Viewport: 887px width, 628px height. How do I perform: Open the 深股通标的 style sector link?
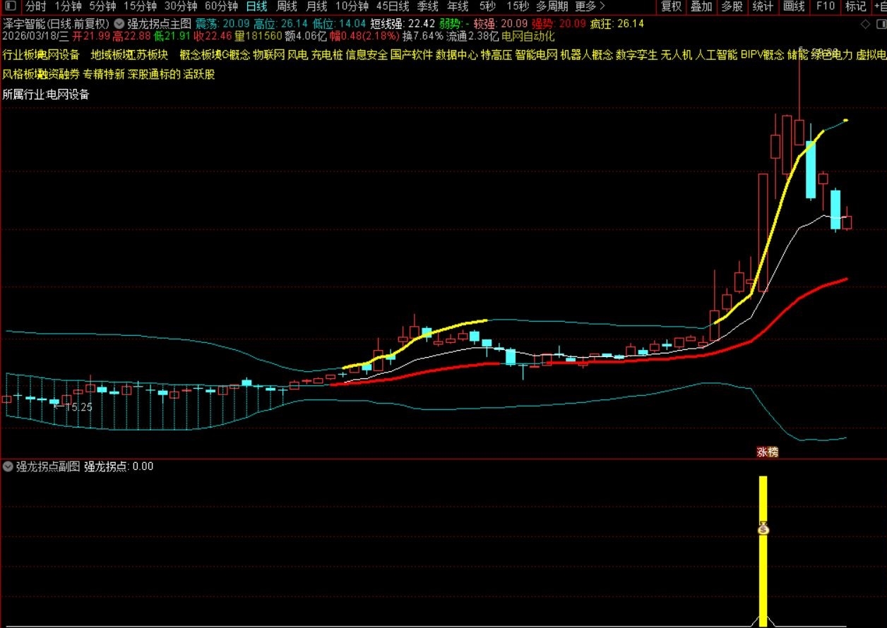click(x=154, y=74)
